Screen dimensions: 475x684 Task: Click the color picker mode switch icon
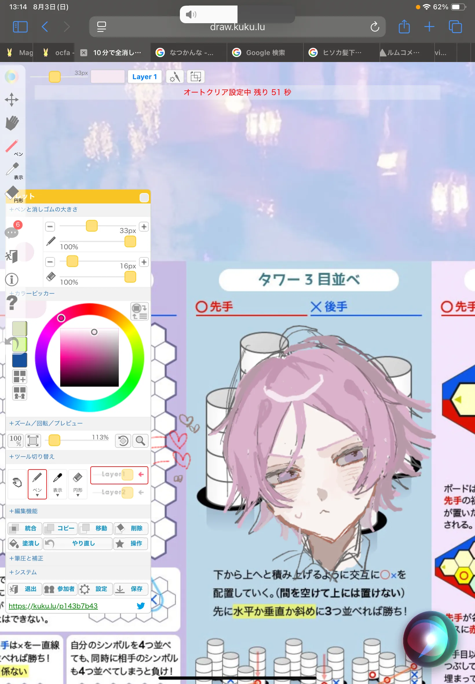[140, 311]
